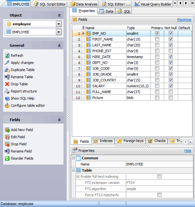The image size is (195, 207).
Task: Click the EMP_NO primary key field icon
Action: (x=88, y=33)
